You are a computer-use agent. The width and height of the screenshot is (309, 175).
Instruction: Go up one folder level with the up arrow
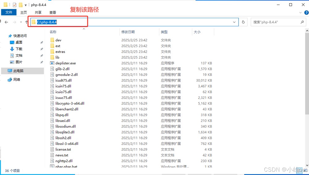point(27,22)
